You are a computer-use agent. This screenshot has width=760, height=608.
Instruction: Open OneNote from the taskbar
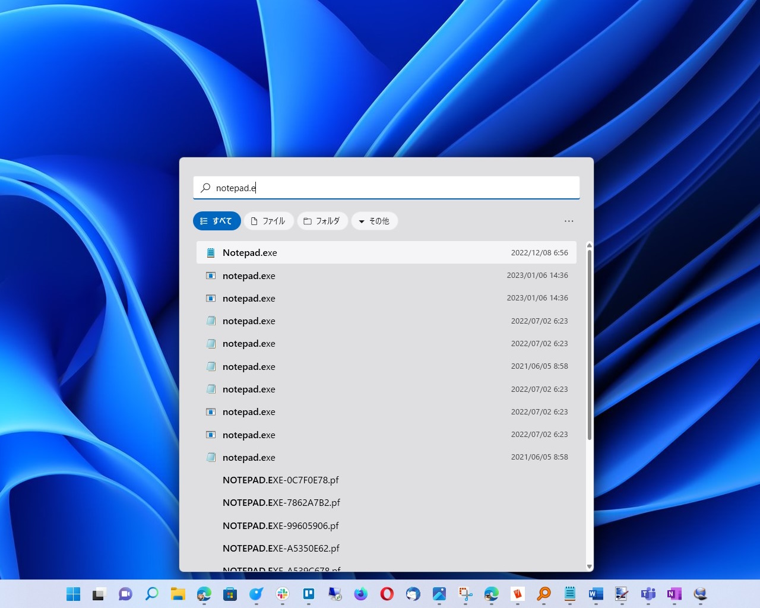(674, 594)
